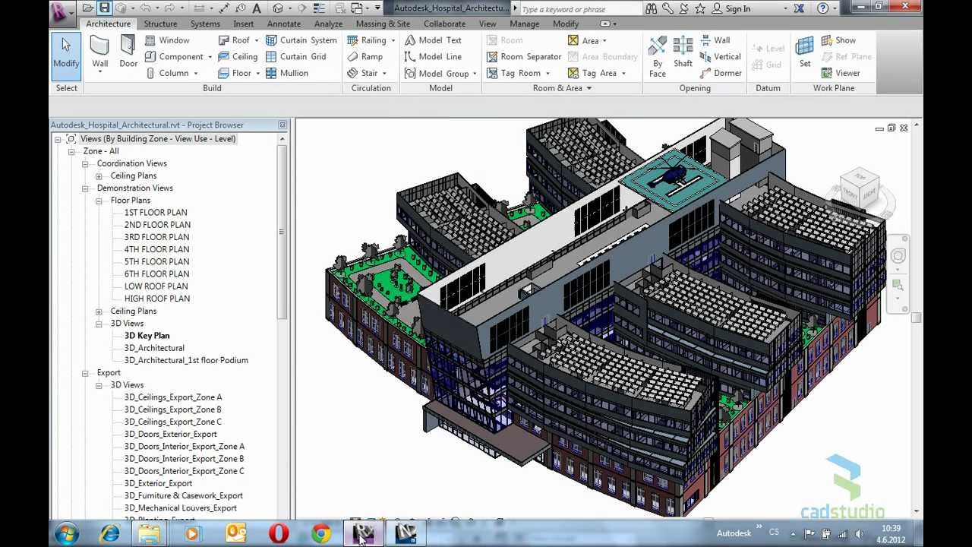Open the Annotate ribbon tab
This screenshot has height=547, width=972.
[x=284, y=24]
